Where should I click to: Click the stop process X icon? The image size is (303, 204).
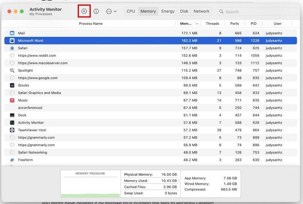84,11
